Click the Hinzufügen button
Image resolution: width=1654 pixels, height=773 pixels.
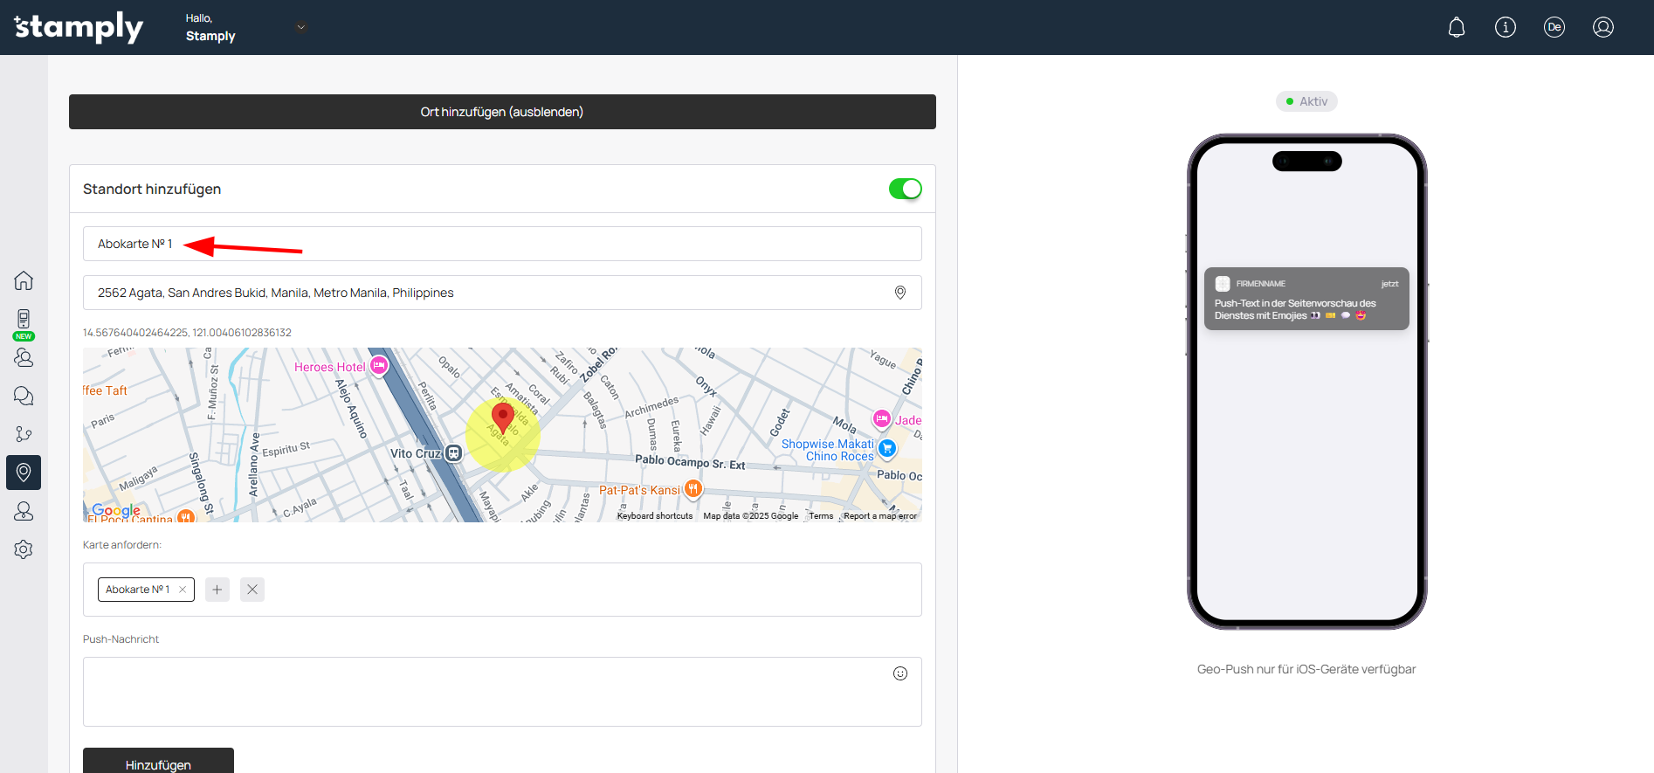tap(158, 762)
